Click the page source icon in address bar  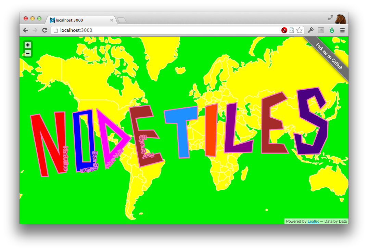(292, 30)
